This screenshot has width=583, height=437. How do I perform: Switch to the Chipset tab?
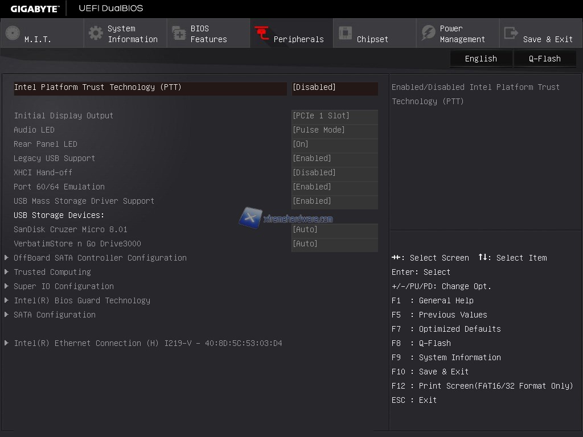pos(372,39)
